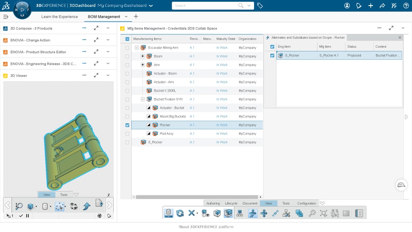
Task: Collapse the Bucket Fixation SYN node
Action: 142,99
